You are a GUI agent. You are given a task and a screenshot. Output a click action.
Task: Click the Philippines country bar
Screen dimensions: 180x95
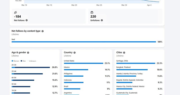pyautogui.click(x=74, y=76)
